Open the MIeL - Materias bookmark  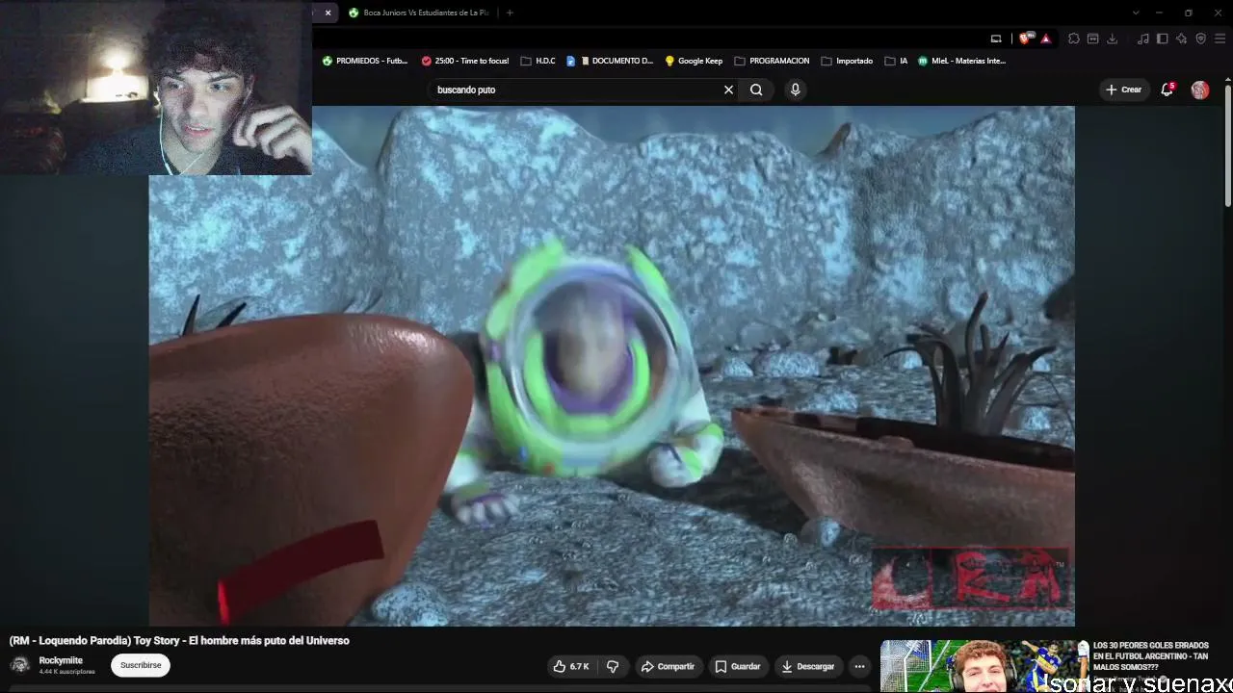961,61
